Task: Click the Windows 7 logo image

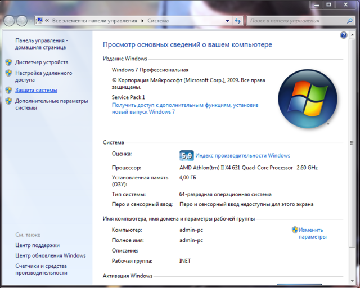Action: (x=308, y=99)
